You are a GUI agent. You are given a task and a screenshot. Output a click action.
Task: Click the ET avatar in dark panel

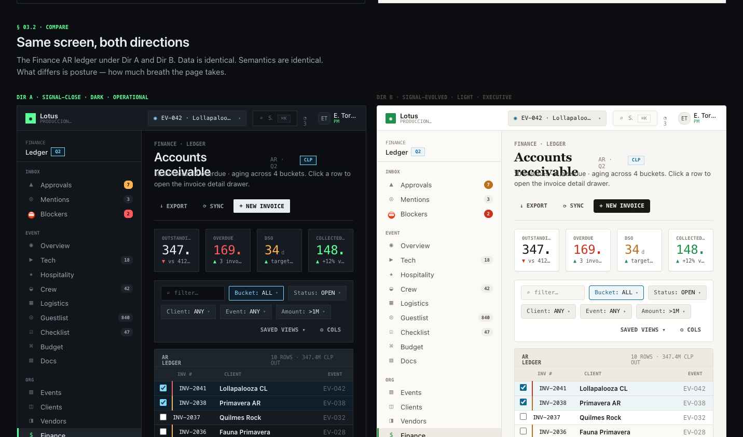tap(324, 118)
